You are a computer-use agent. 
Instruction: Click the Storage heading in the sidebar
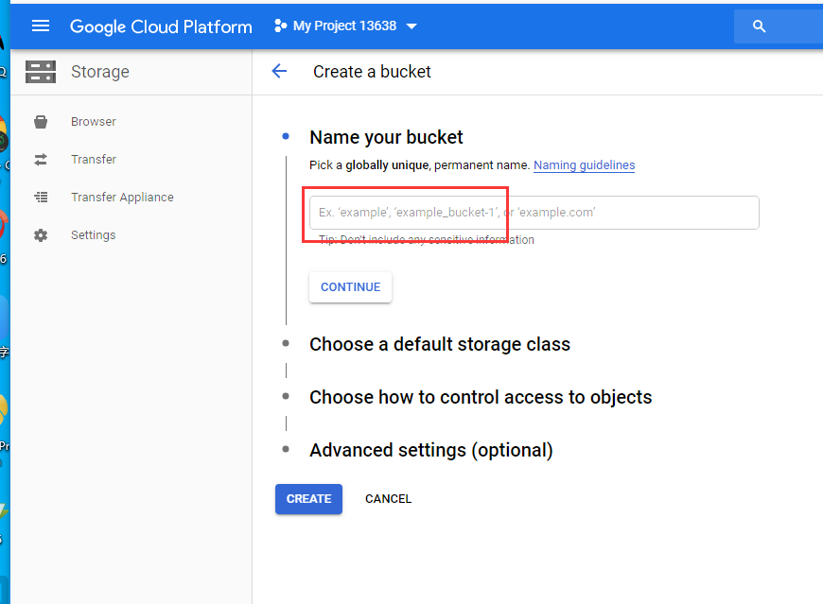tap(100, 72)
